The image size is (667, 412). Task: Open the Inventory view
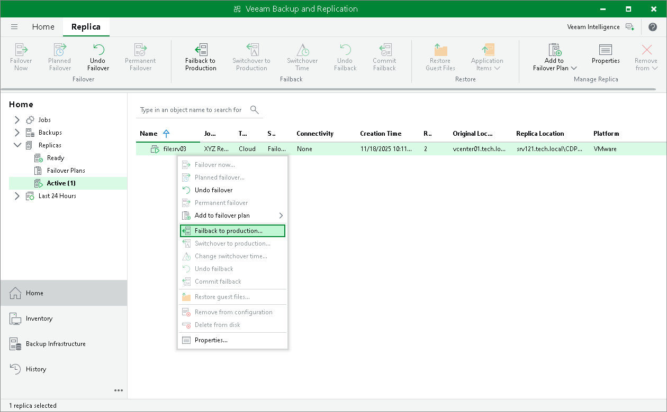(x=64, y=319)
